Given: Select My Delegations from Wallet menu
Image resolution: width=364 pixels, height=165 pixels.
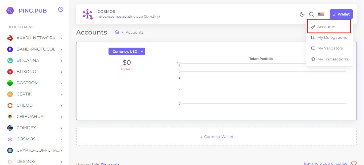Looking at the screenshot, I should point(332,38).
